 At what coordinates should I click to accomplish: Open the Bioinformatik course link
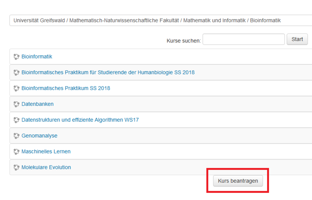coord(37,57)
